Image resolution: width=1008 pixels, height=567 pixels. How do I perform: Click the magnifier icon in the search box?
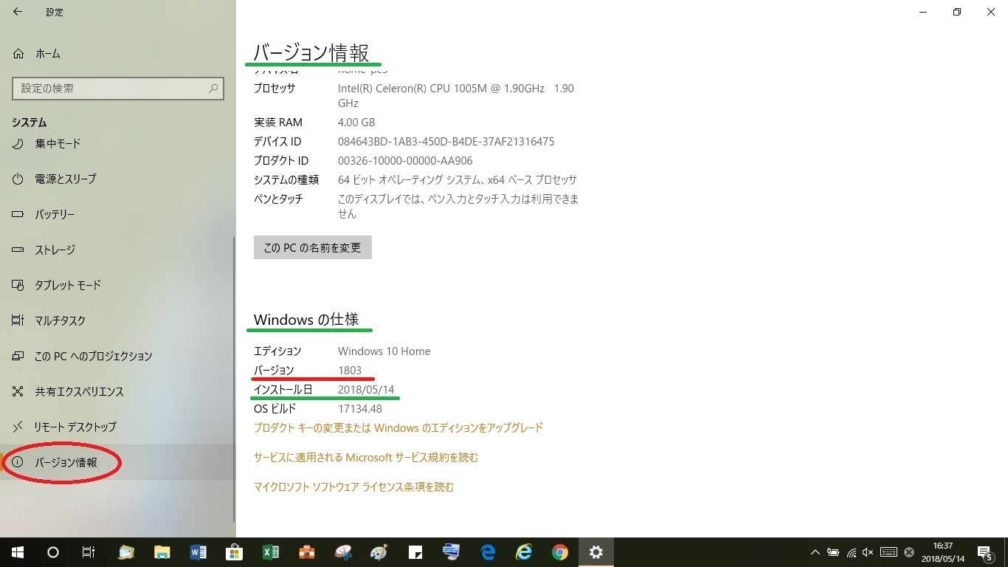[x=213, y=88]
